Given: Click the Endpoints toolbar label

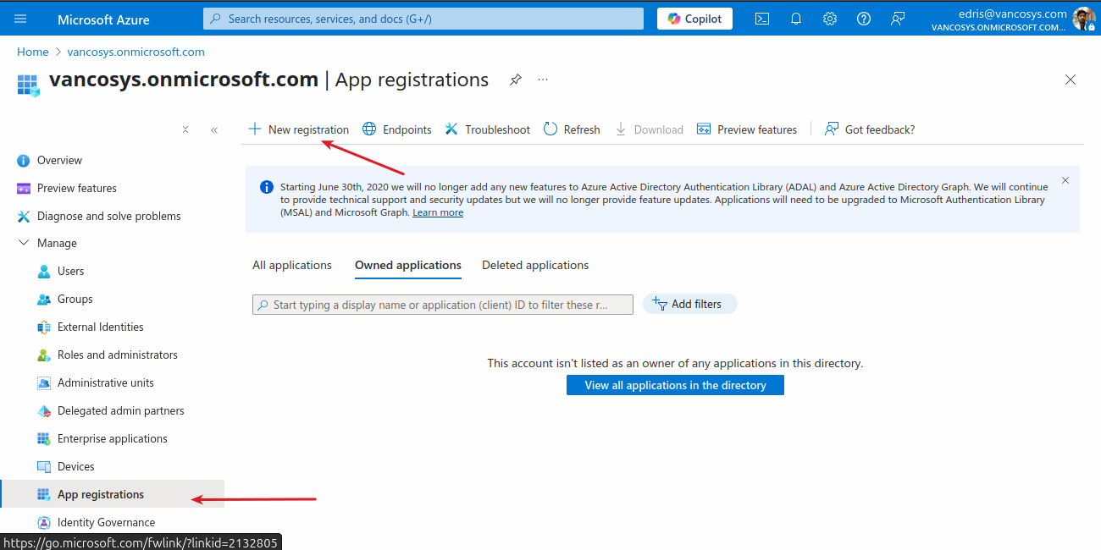Looking at the screenshot, I should pyautogui.click(x=407, y=129).
